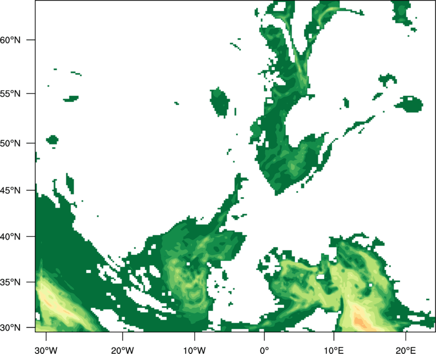Image resolution: width=436 pixels, height=354 pixels.
Task: Select the 20°W longitude label
Action: pos(123,350)
